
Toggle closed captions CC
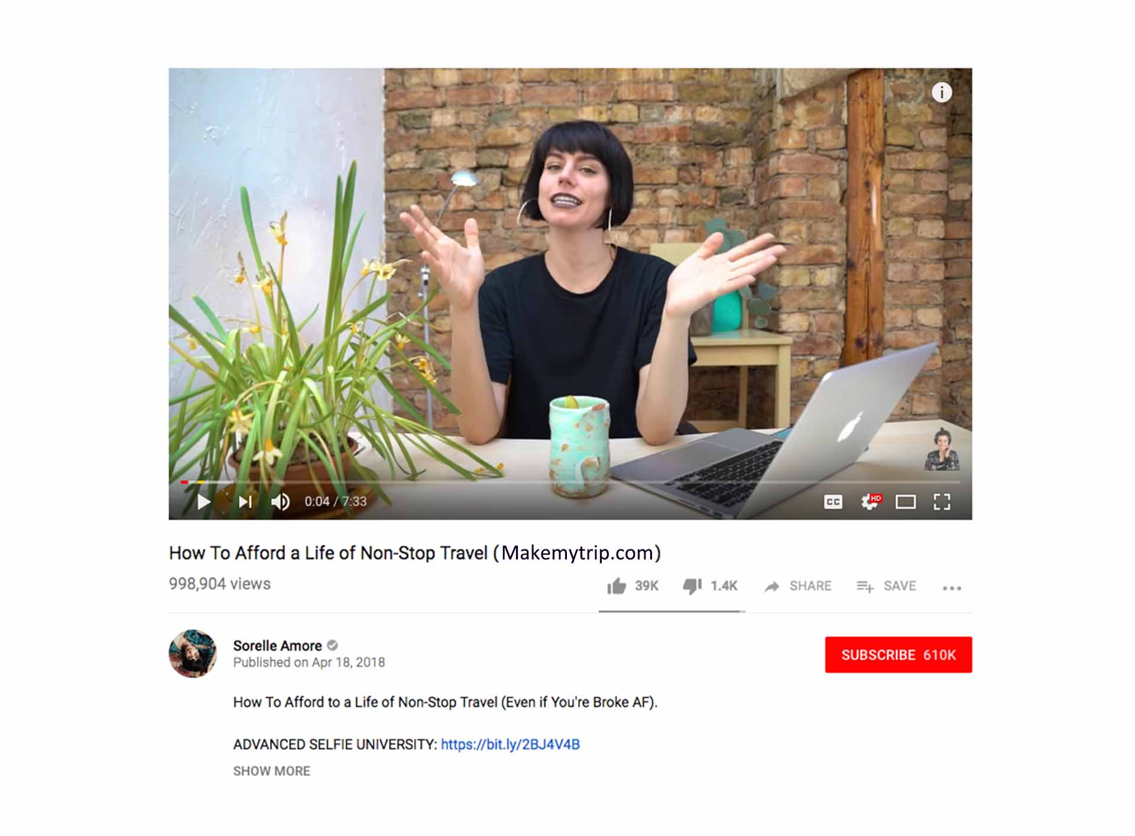833,502
